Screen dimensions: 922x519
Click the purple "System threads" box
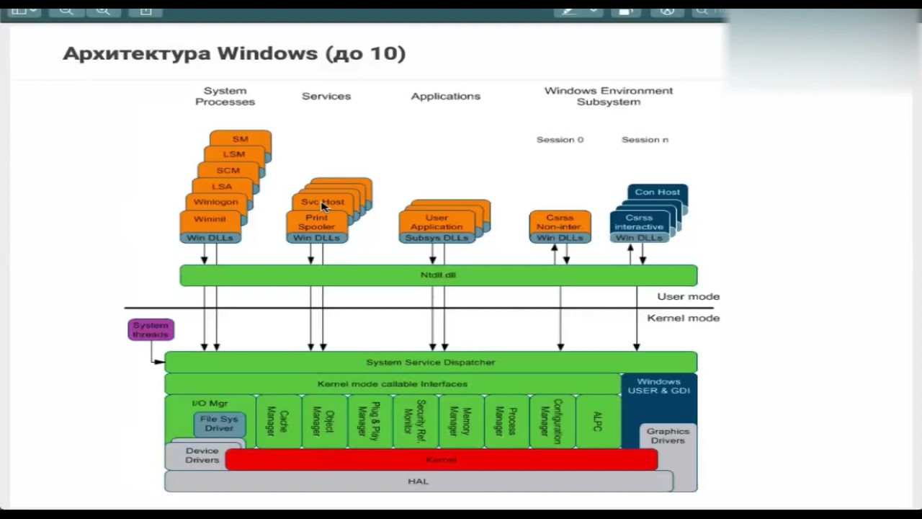[151, 329]
